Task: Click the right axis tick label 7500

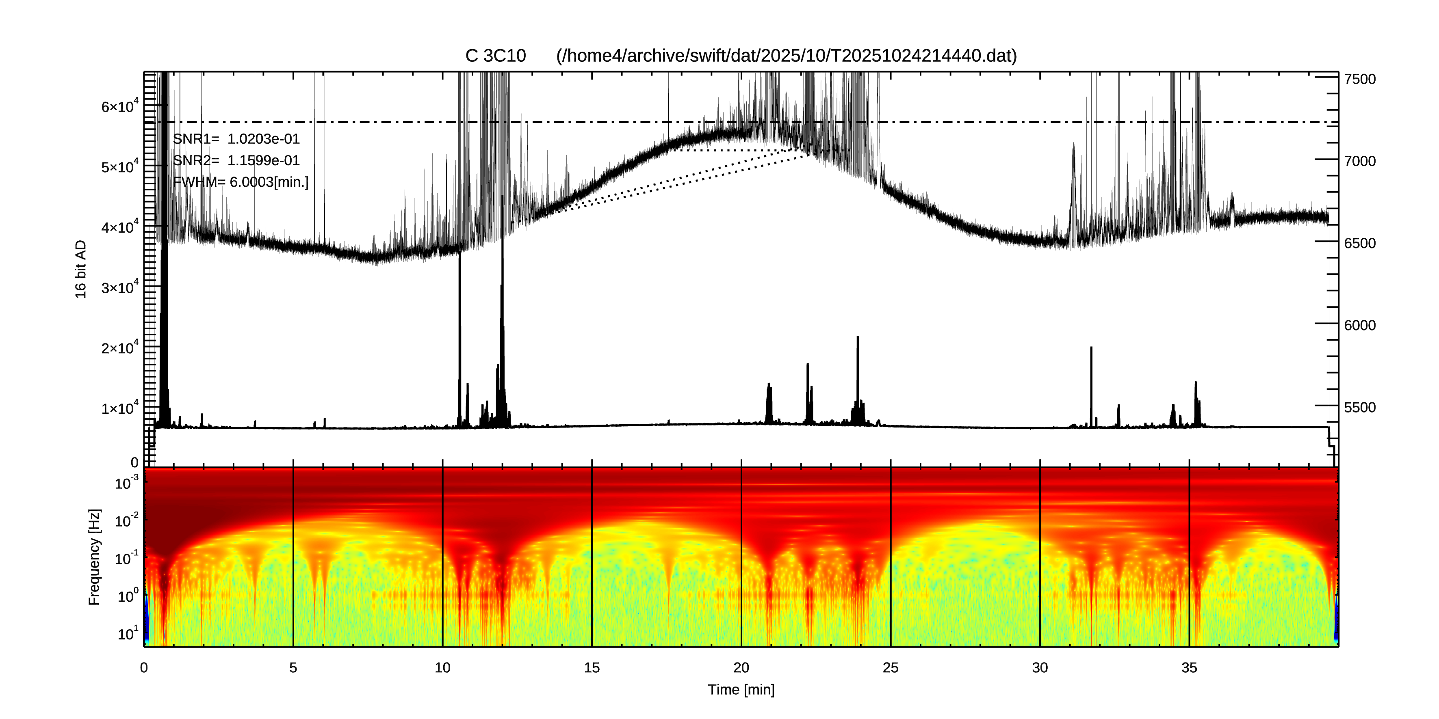Action: click(1360, 79)
